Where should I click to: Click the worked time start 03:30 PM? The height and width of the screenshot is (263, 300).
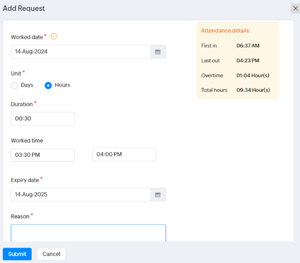[x=43, y=155]
